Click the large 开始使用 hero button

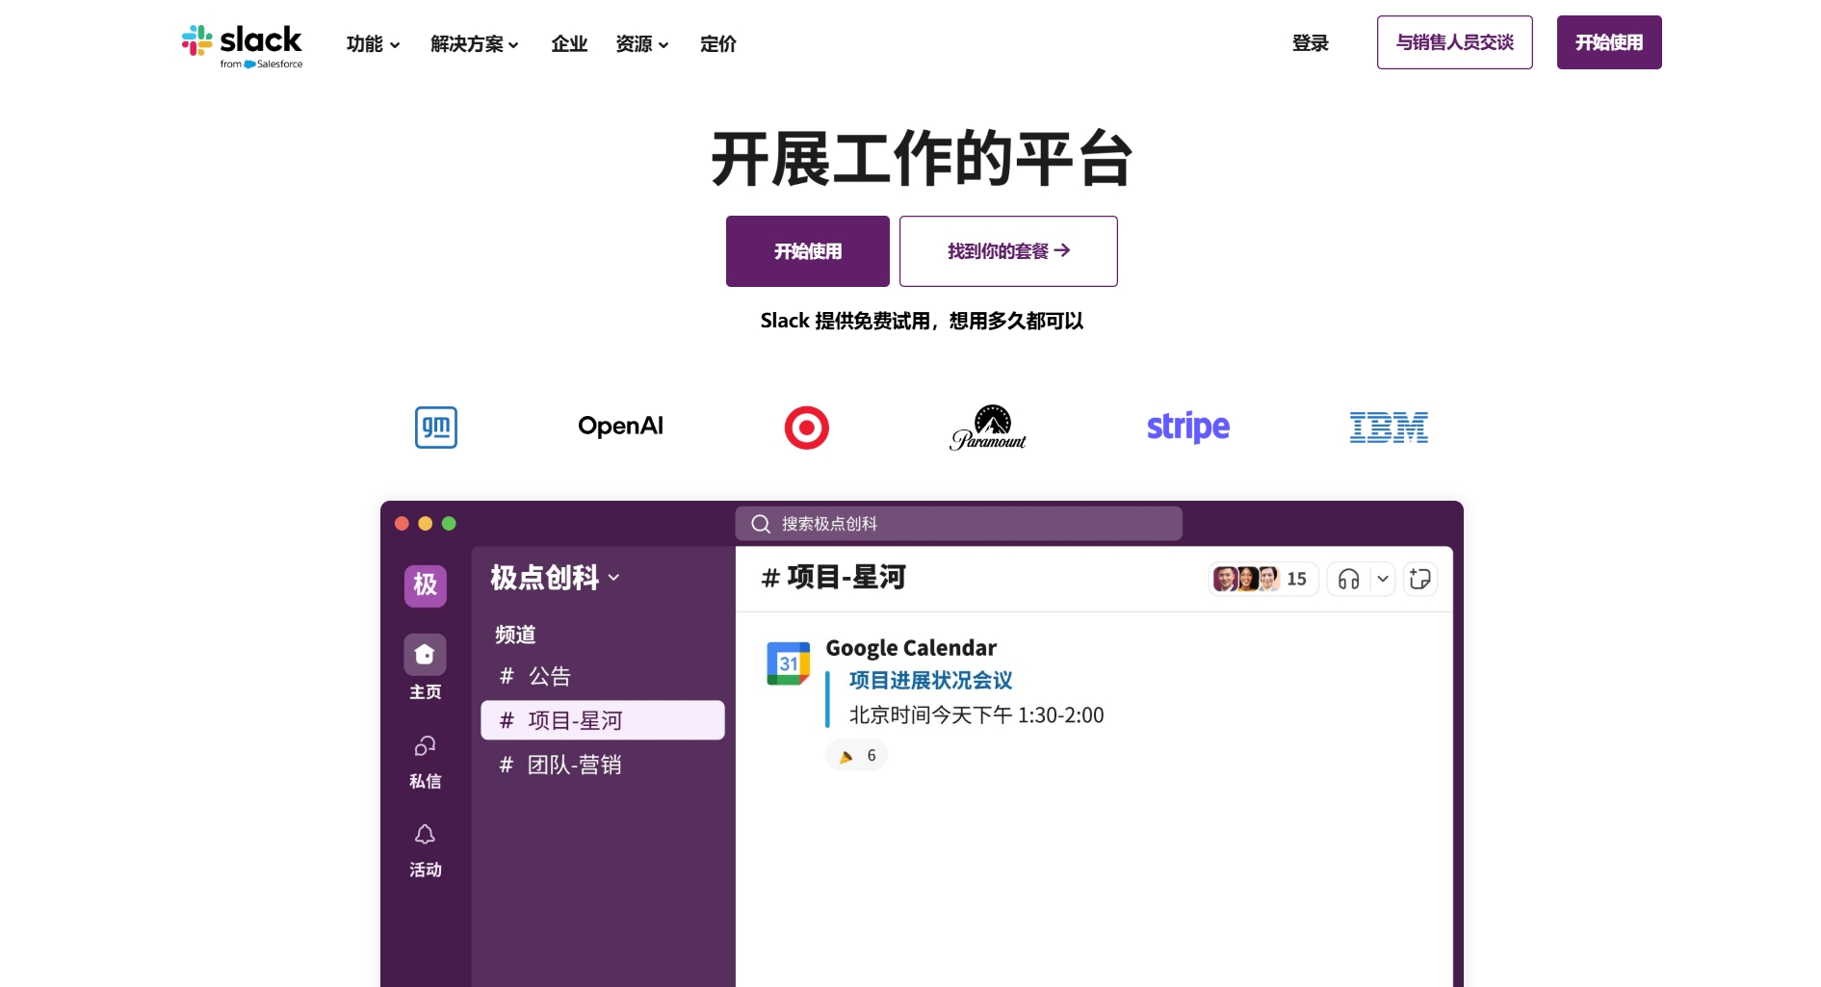pyautogui.click(x=808, y=251)
